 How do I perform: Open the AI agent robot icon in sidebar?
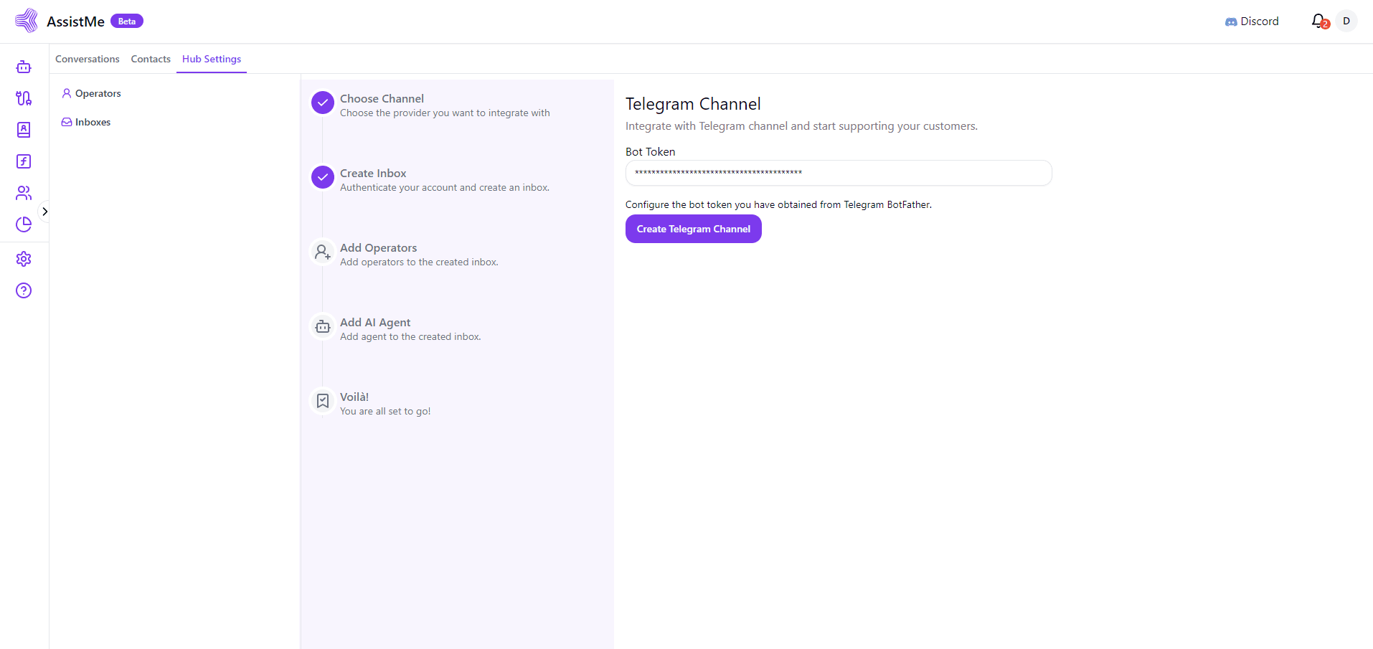point(24,67)
